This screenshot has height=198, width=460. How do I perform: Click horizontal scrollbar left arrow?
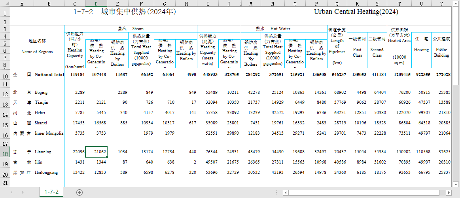pyautogui.click(x=286, y=192)
